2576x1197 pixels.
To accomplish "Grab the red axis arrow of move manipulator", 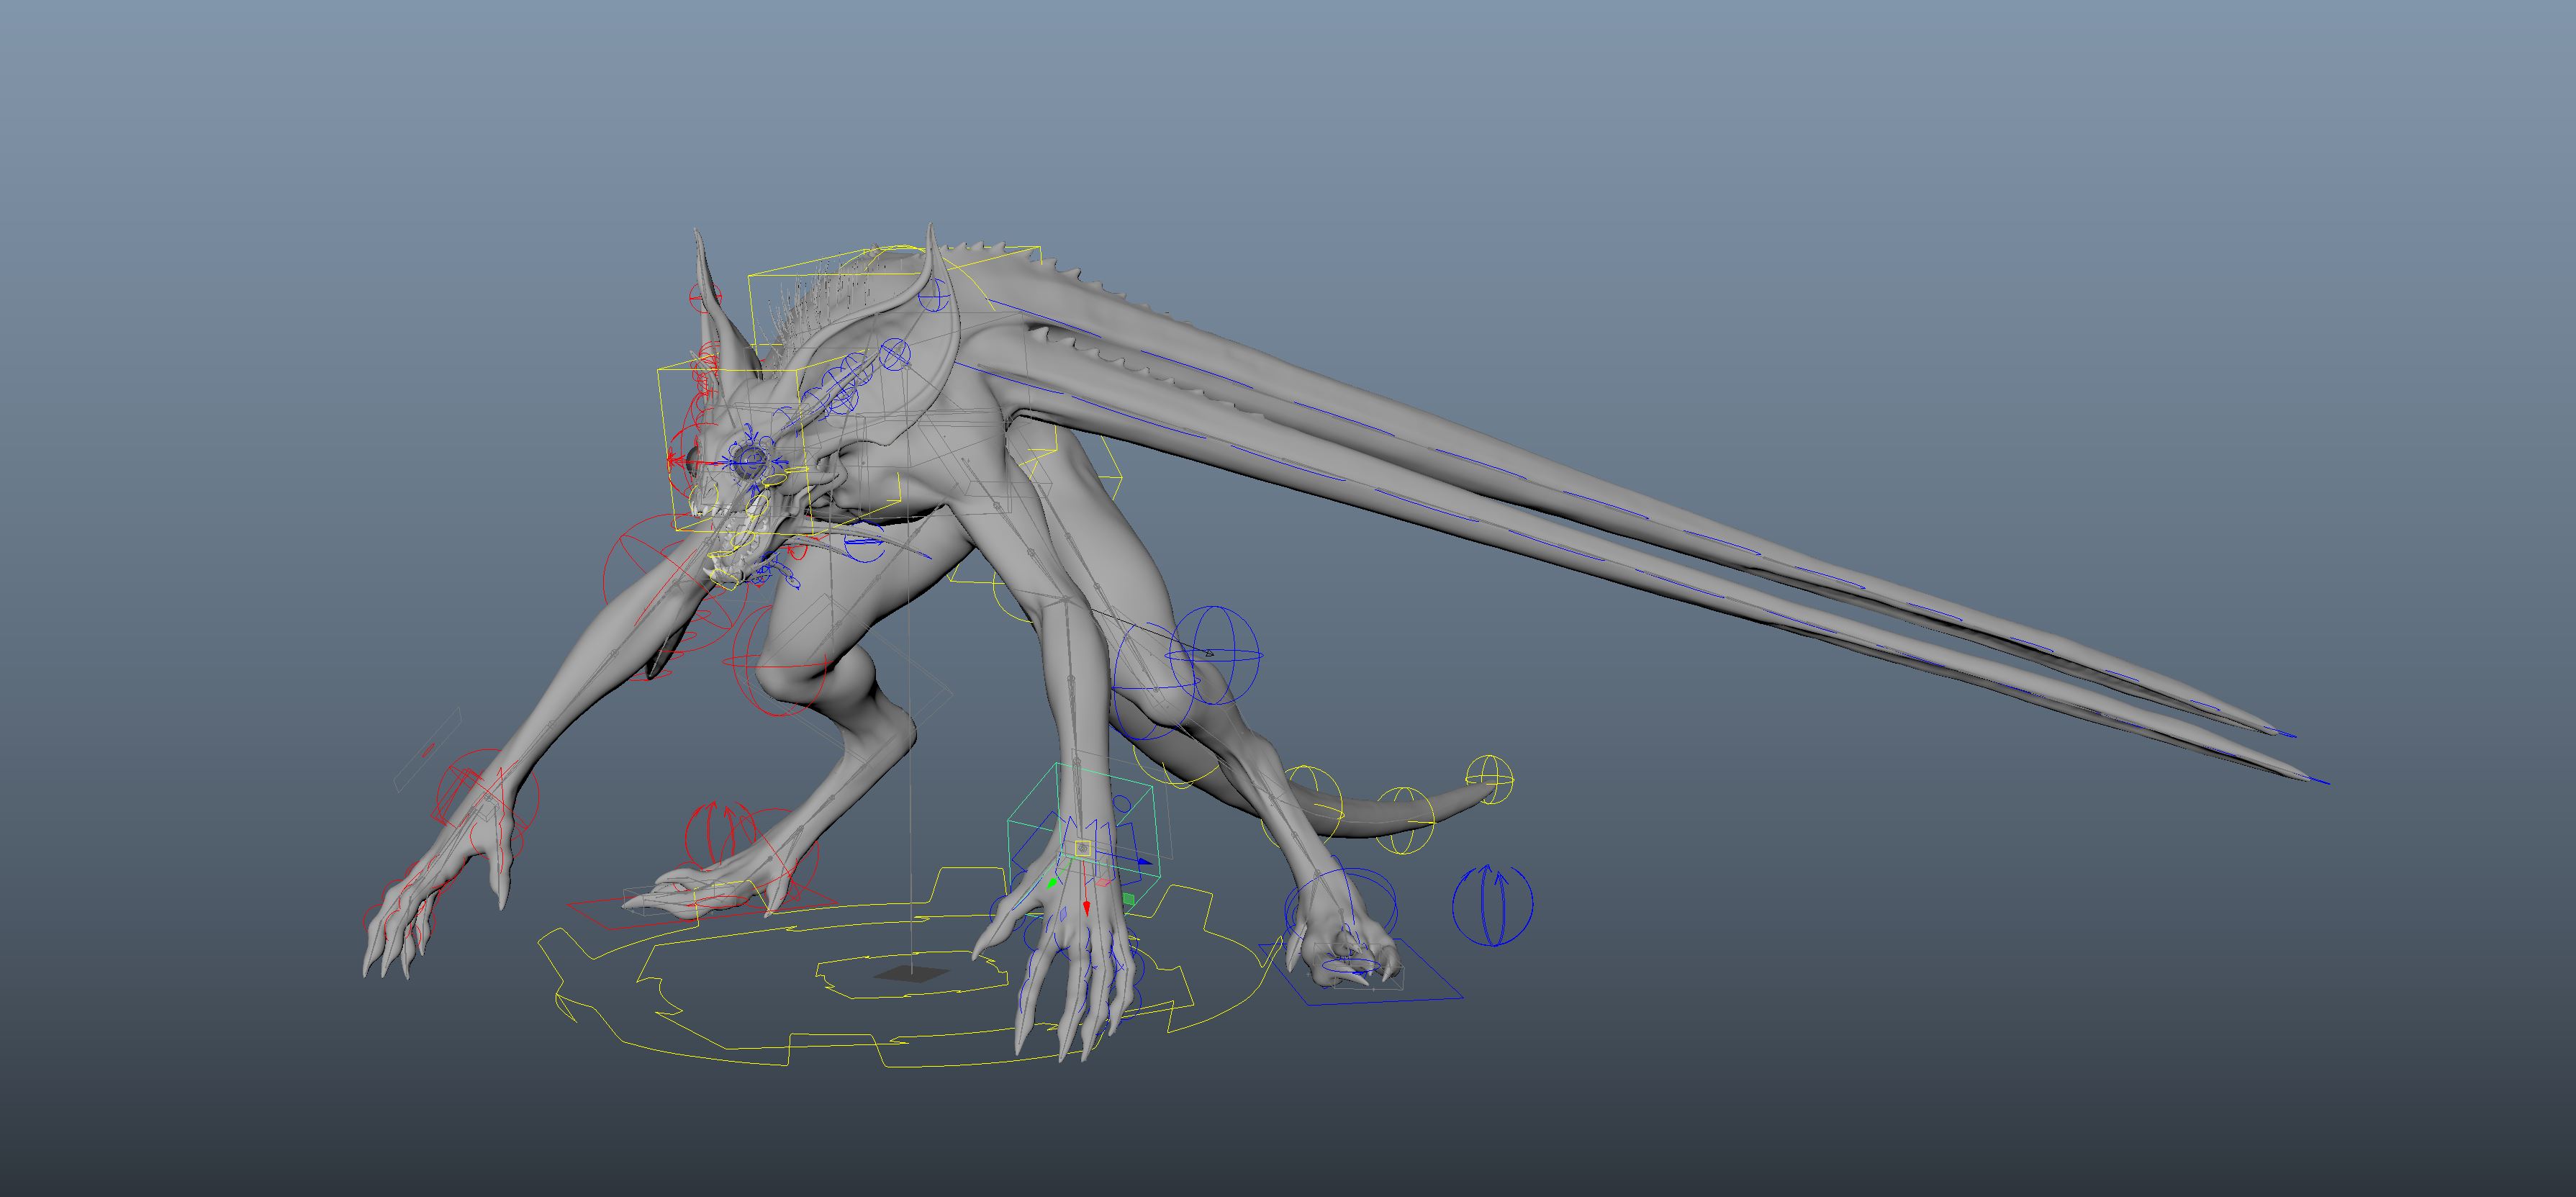I will [1087, 908].
